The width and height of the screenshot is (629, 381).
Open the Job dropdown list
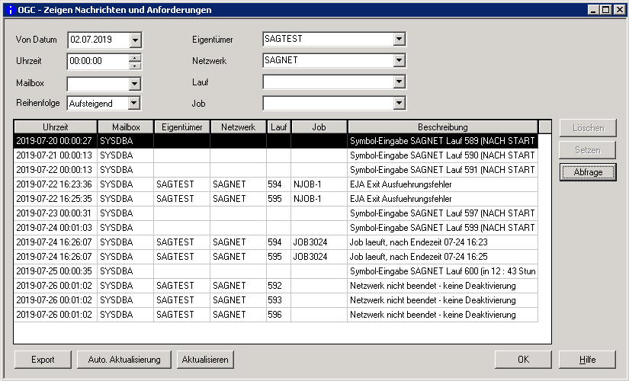coord(399,103)
